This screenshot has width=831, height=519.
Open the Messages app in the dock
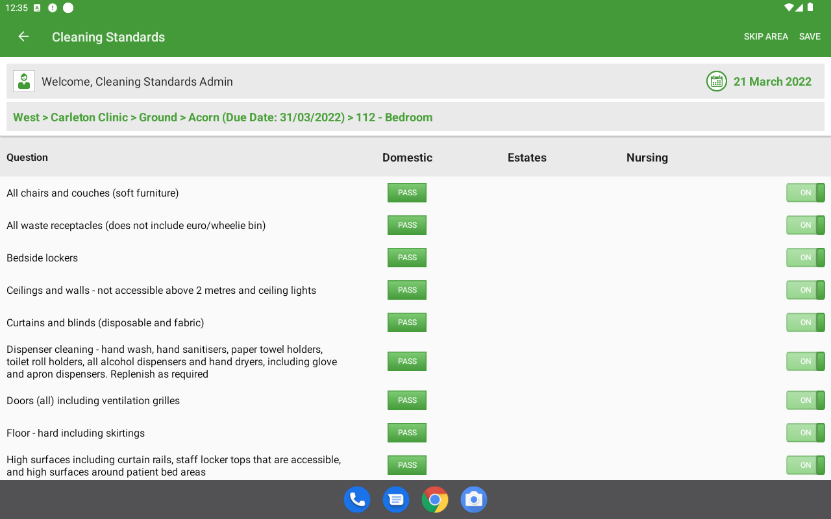(x=396, y=500)
